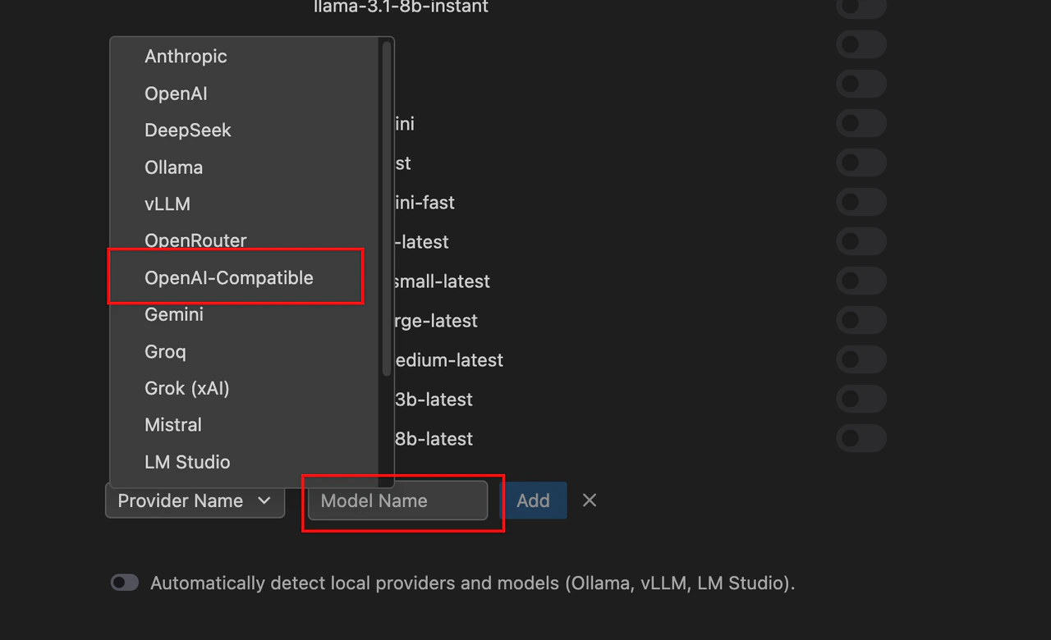
Task: Choose Anthropic from the provider list
Action: click(x=245, y=57)
